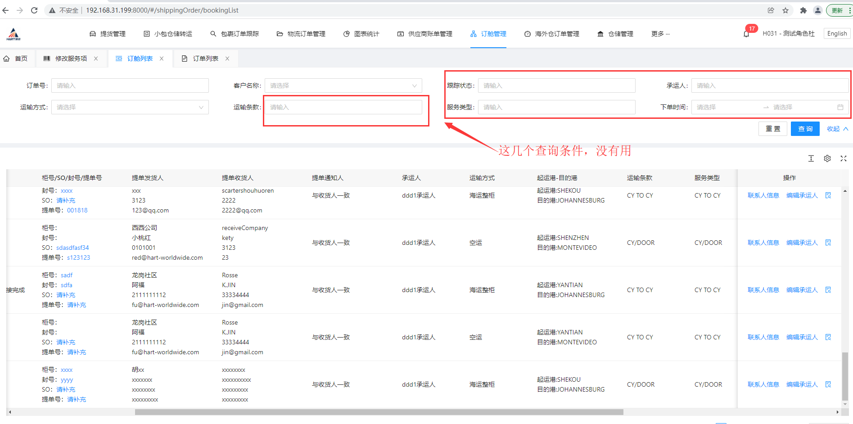The width and height of the screenshot is (853, 424).
Task: Click the 查询 search button
Action: pos(805,129)
